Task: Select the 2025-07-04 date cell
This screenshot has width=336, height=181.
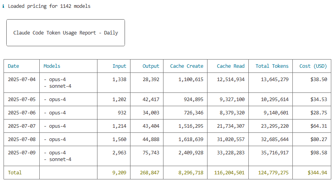Action: click(22, 80)
